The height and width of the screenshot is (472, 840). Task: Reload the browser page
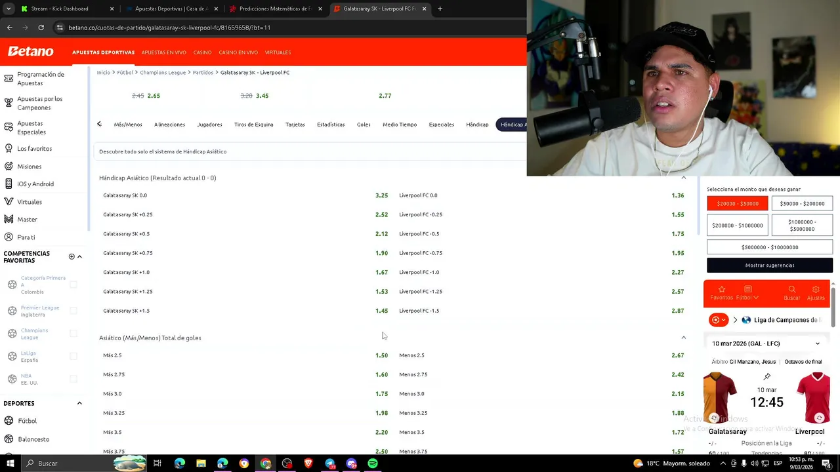coord(41,28)
